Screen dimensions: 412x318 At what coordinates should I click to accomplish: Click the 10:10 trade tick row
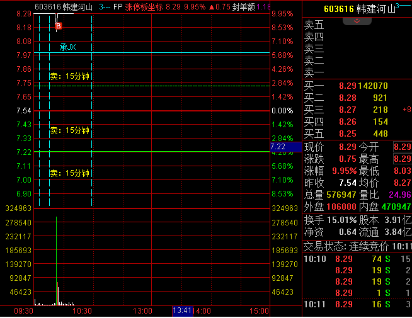(357, 259)
